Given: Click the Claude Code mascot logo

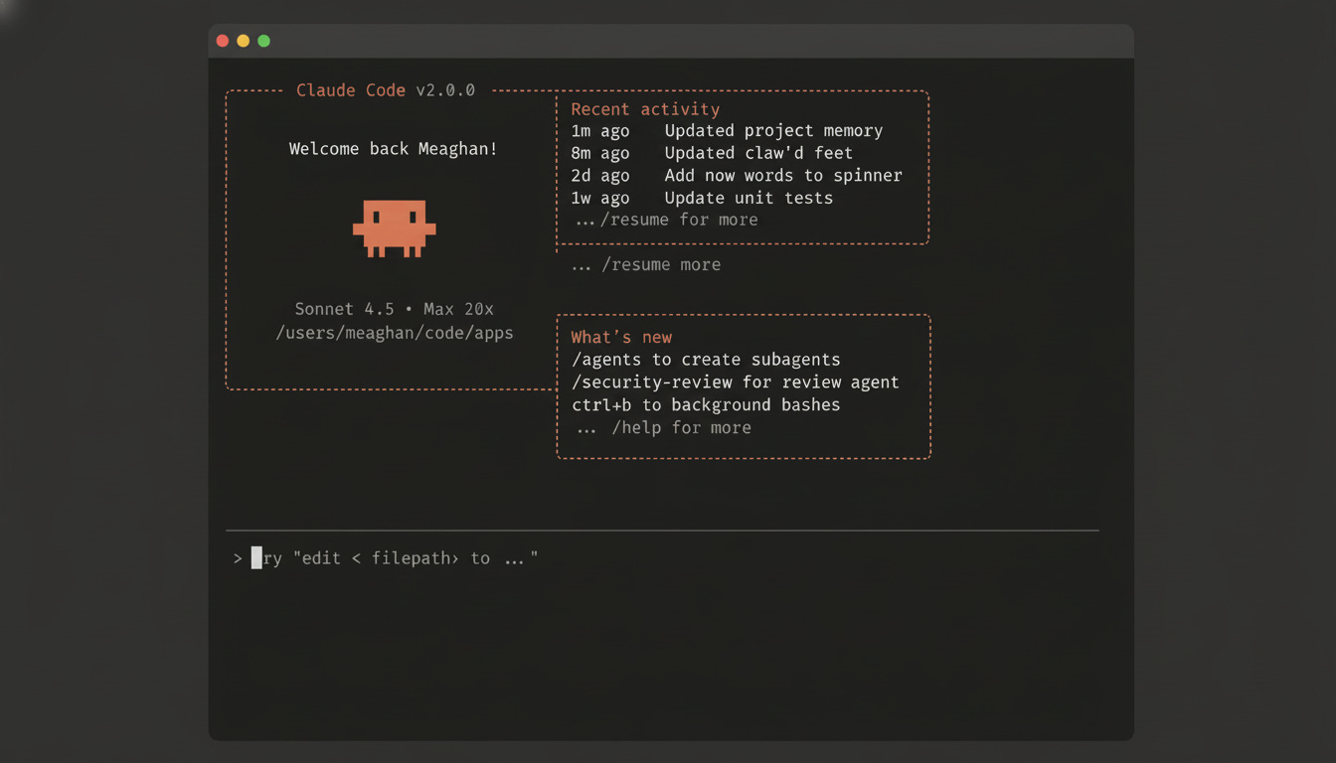Looking at the screenshot, I should 395,227.
